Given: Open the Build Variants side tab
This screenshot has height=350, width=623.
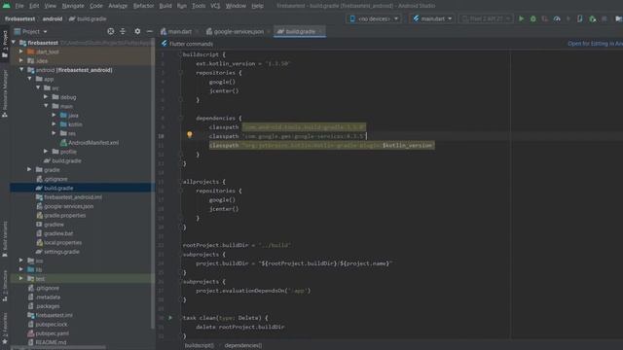Looking at the screenshot, I should coord(5,239).
